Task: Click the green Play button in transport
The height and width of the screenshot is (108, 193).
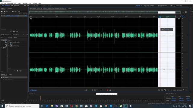Action: (89, 90)
